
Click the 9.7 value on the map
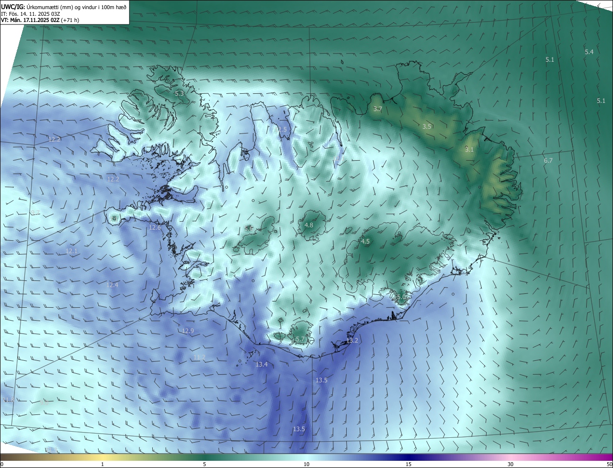point(35,213)
